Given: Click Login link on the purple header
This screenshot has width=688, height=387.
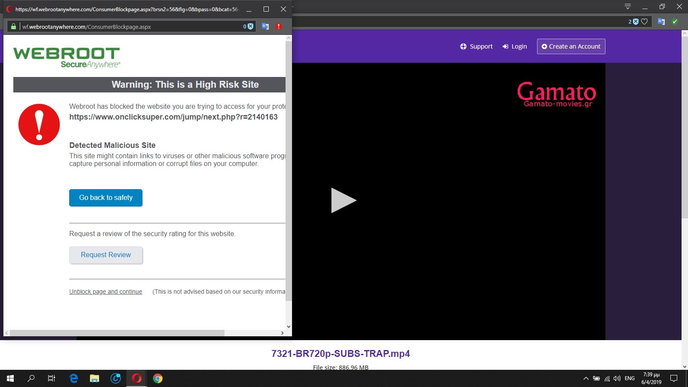Looking at the screenshot, I should tap(515, 46).
